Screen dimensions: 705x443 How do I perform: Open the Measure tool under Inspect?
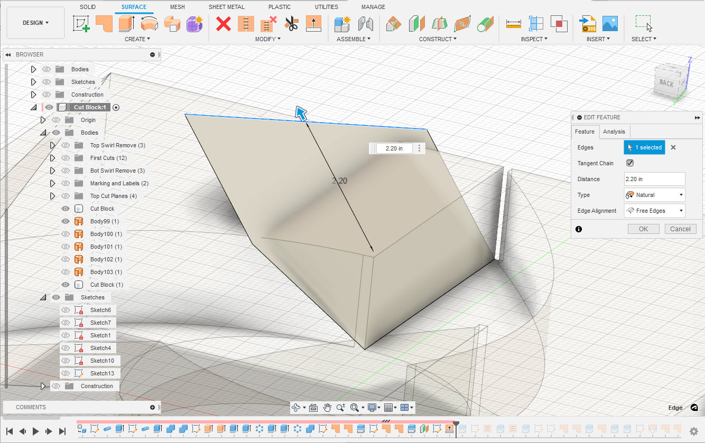point(512,24)
